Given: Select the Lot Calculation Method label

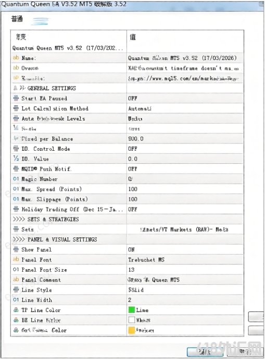Looking at the screenshot, I should click(55, 109).
